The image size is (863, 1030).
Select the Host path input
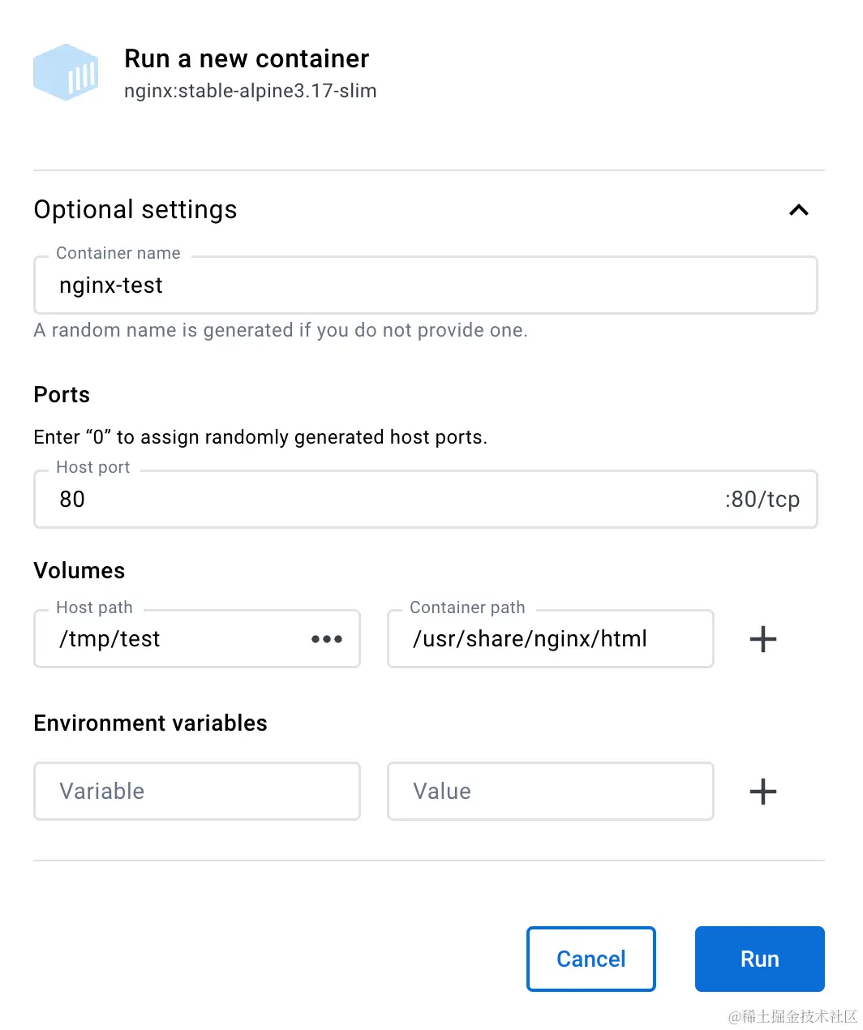click(178, 639)
